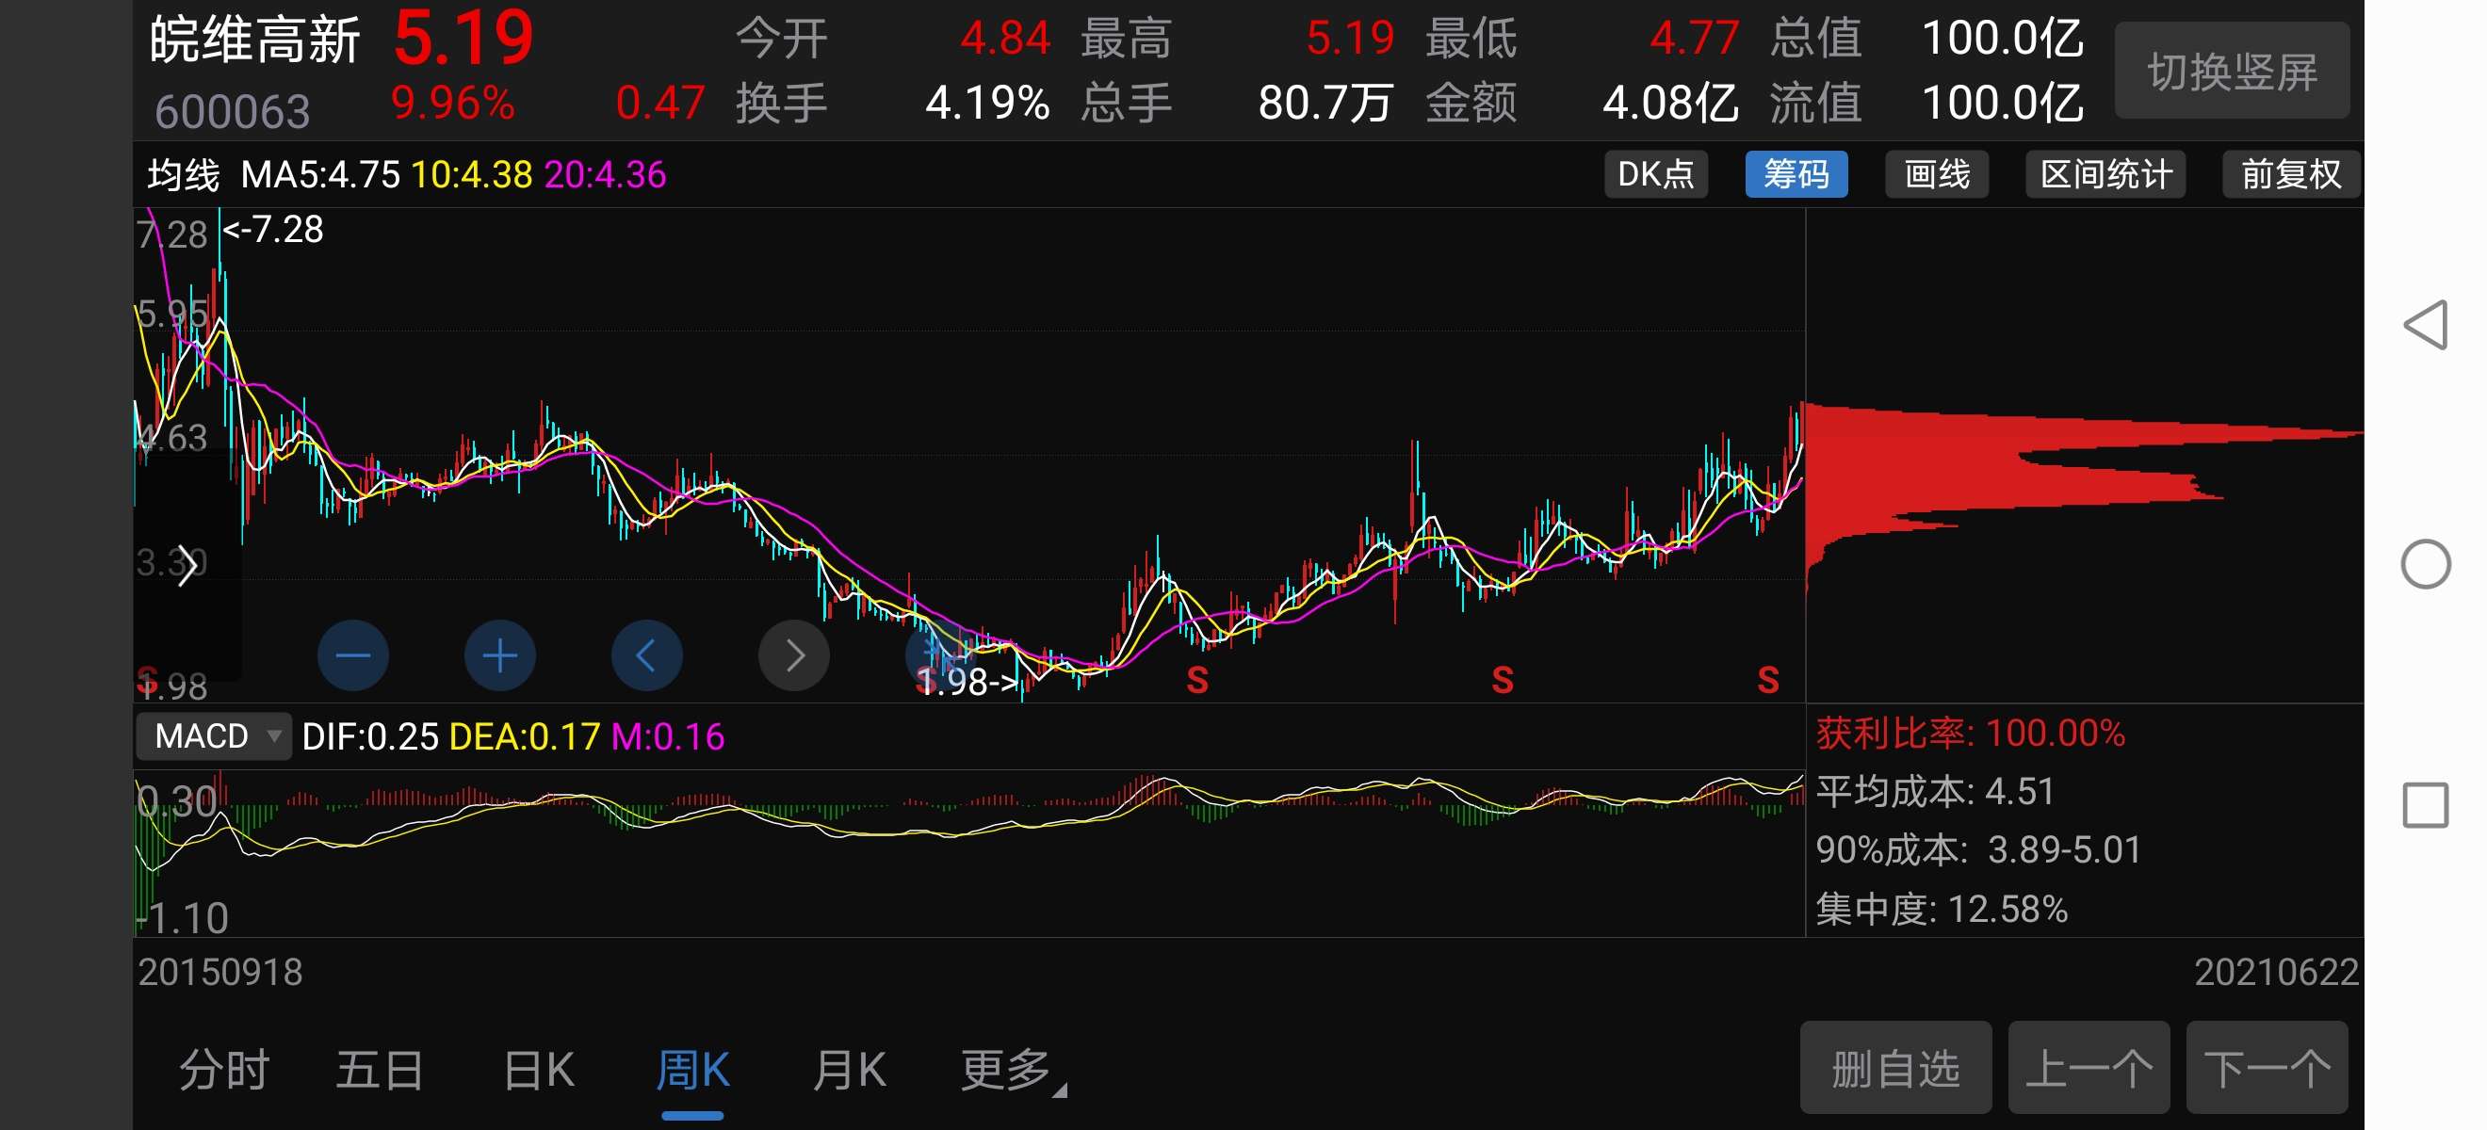Tap the Android back triangle
The image size is (2487, 1130).
(x=2425, y=324)
